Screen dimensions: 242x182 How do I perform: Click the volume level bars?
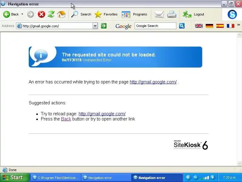pyautogui.click(x=204, y=178)
